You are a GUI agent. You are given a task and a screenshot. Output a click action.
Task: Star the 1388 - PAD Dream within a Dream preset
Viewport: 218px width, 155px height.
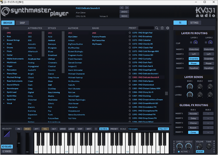tap(130, 99)
